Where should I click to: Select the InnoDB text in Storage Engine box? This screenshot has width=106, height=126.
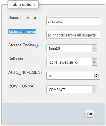tap(54, 48)
